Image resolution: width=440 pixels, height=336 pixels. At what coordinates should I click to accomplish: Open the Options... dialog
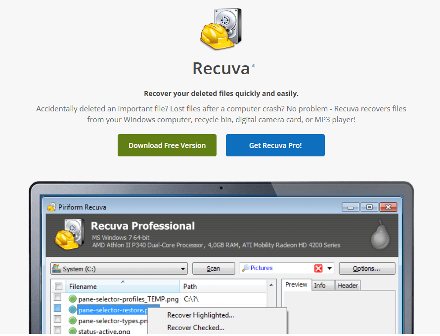tap(367, 269)
